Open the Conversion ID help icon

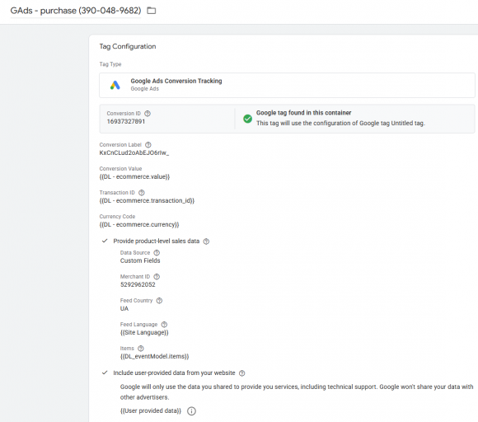[x=148, y=114]
